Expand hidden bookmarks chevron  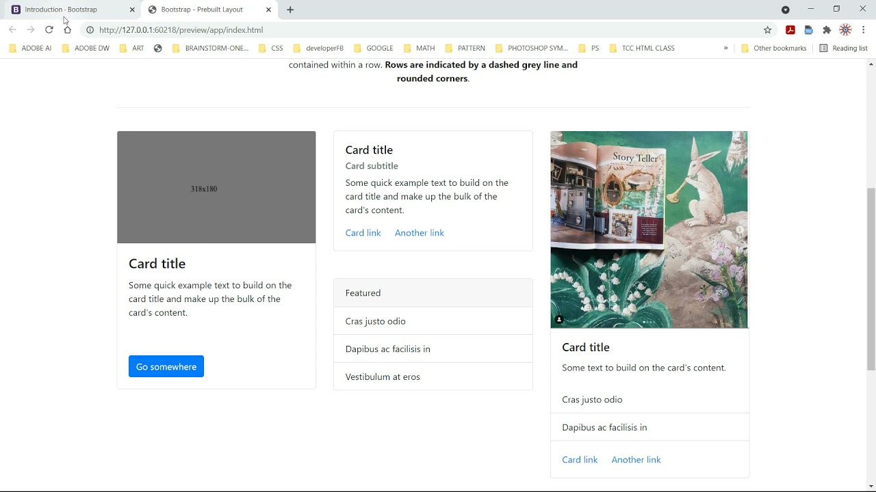(725, 49)
